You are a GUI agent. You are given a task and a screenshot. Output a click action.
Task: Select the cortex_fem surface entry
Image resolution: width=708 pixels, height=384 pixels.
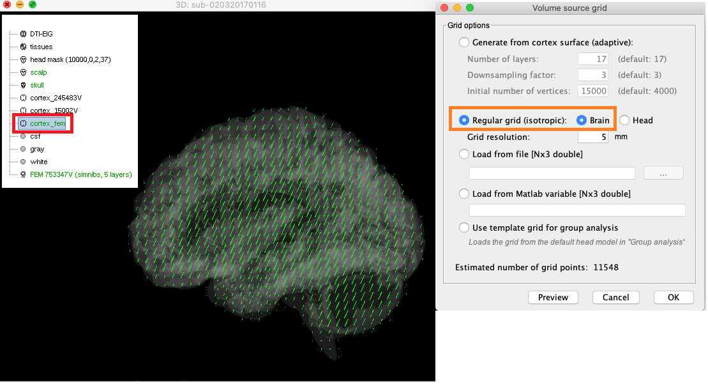tap(48, 123)
